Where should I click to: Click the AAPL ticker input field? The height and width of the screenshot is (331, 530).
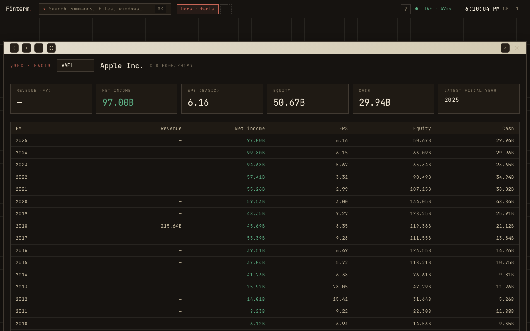point(75,65)
